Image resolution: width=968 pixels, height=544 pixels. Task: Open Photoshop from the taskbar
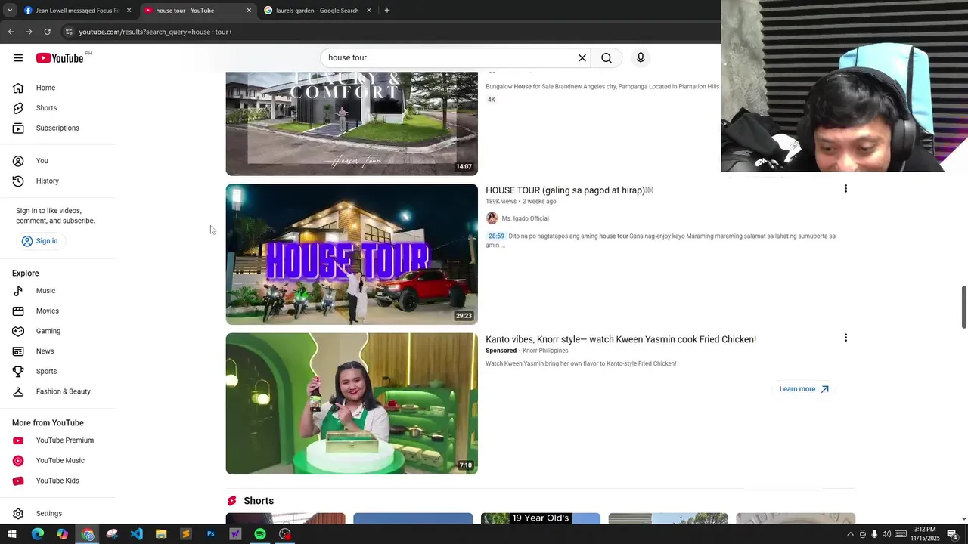coord(210,534)
